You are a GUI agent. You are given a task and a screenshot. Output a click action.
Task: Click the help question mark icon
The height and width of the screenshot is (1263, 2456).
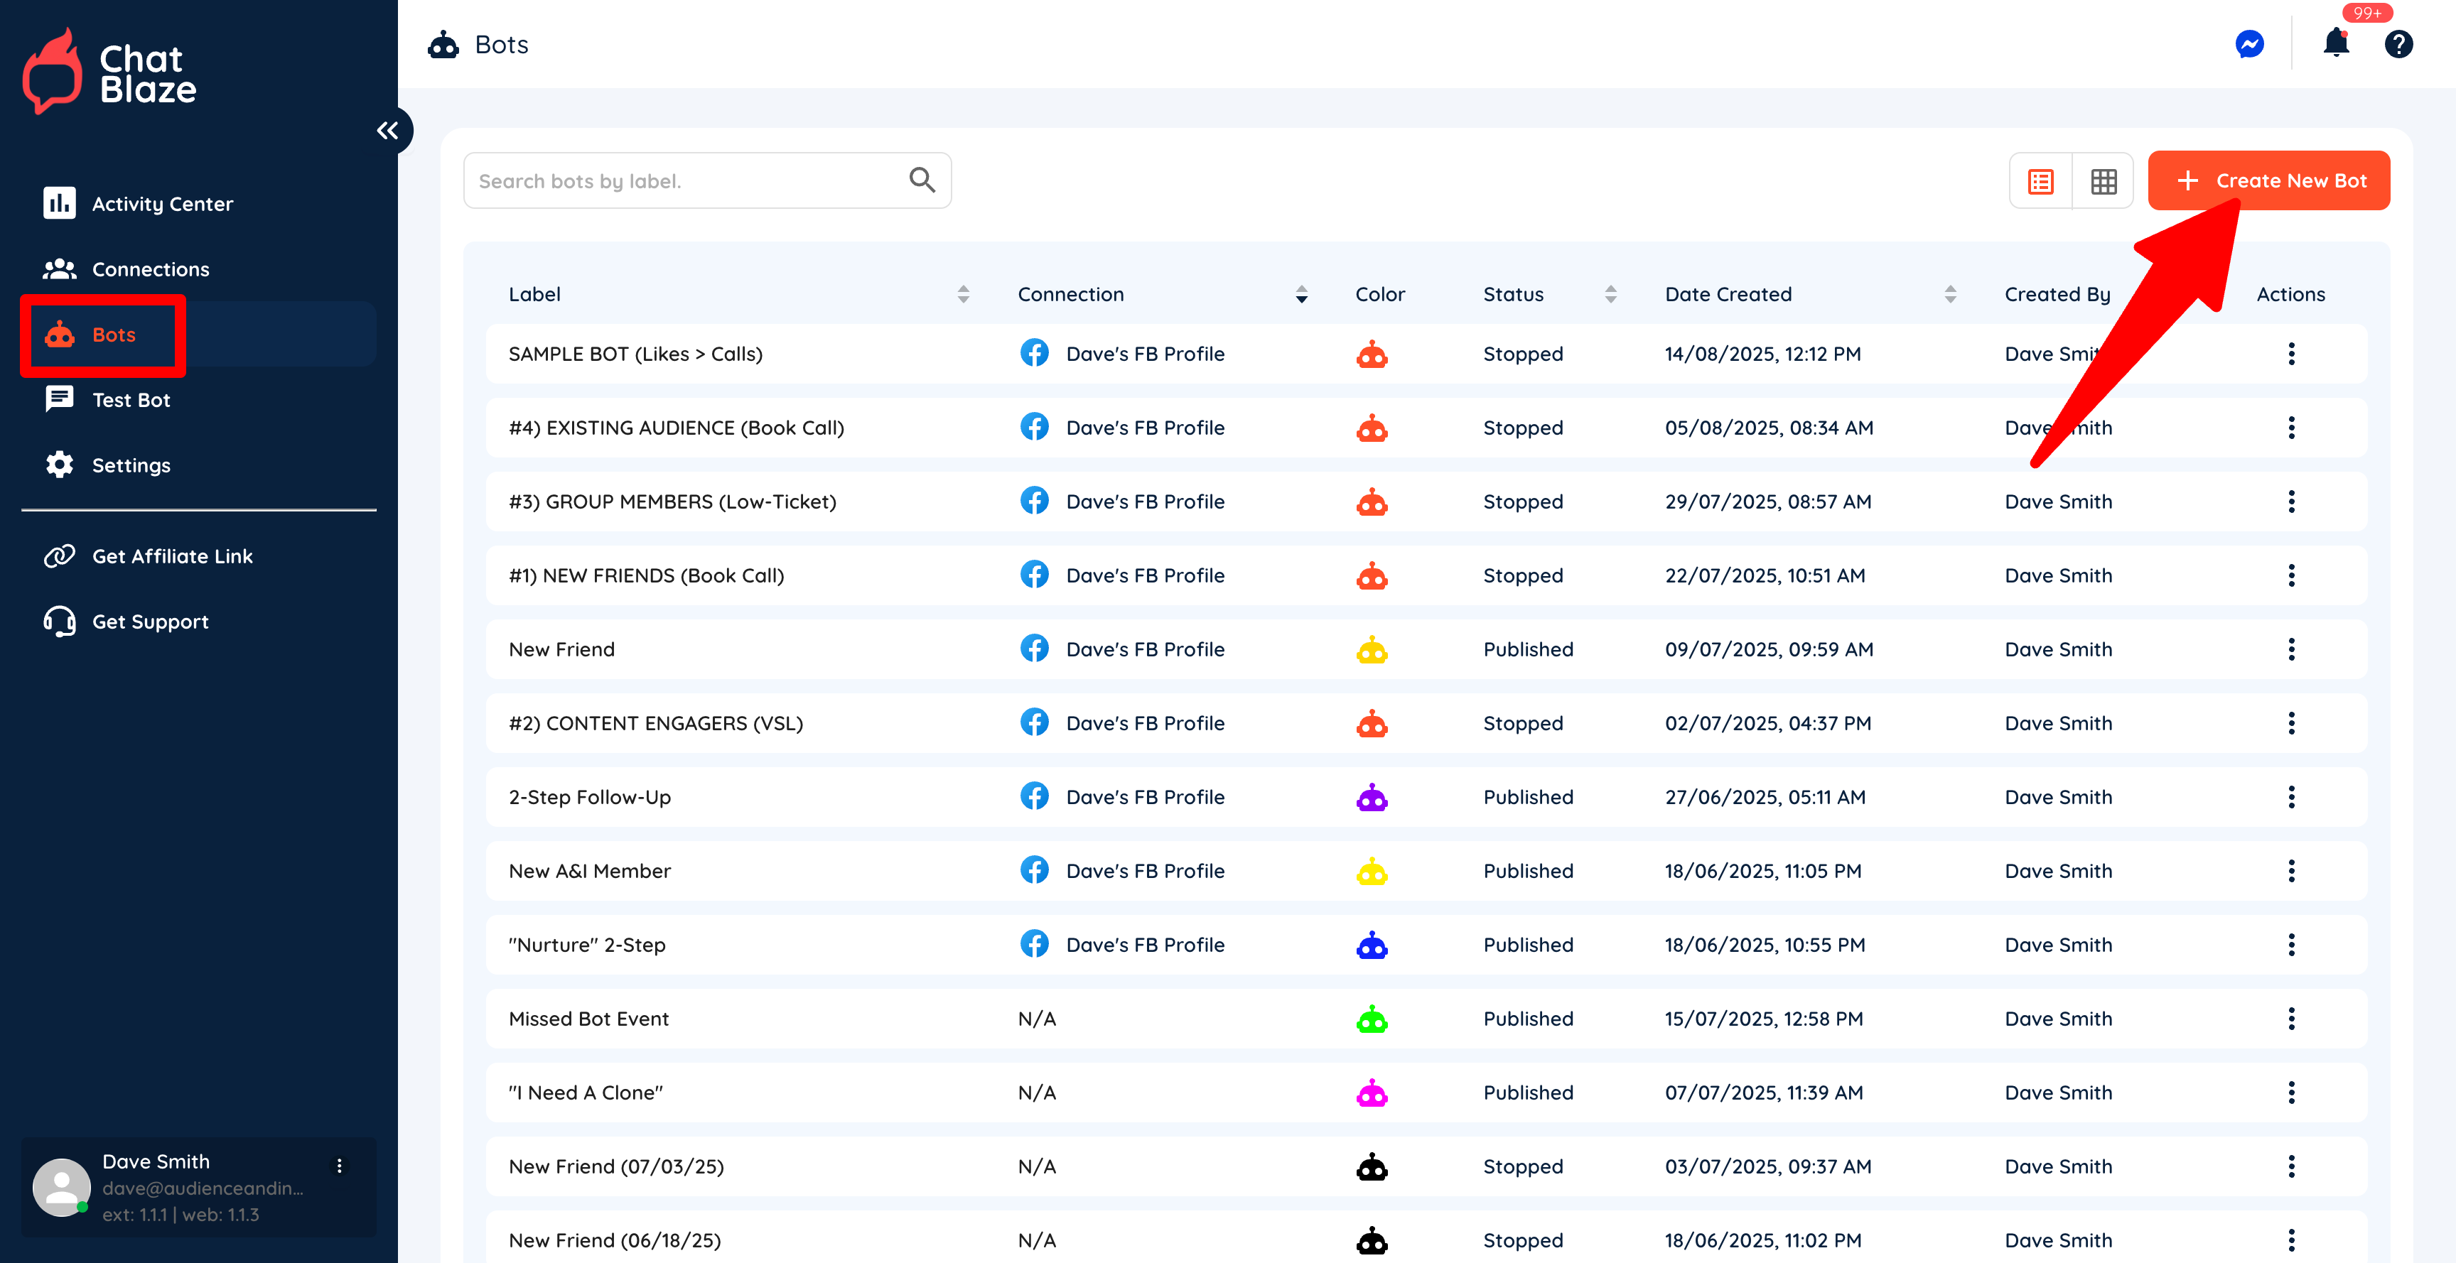click(2398, 44)
